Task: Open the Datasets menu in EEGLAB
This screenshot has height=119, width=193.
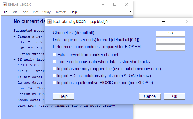Action: coord(60,12)
